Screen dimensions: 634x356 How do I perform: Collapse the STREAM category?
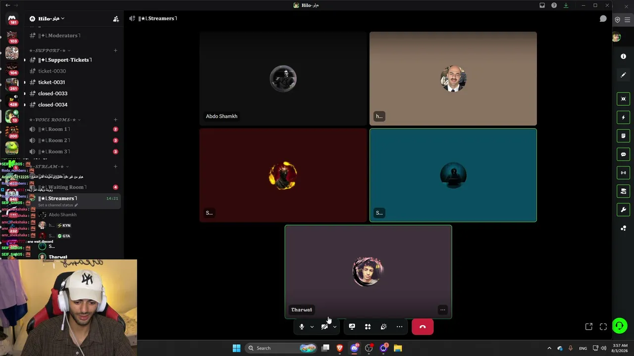pyautogui.click(x=50, y=167)
